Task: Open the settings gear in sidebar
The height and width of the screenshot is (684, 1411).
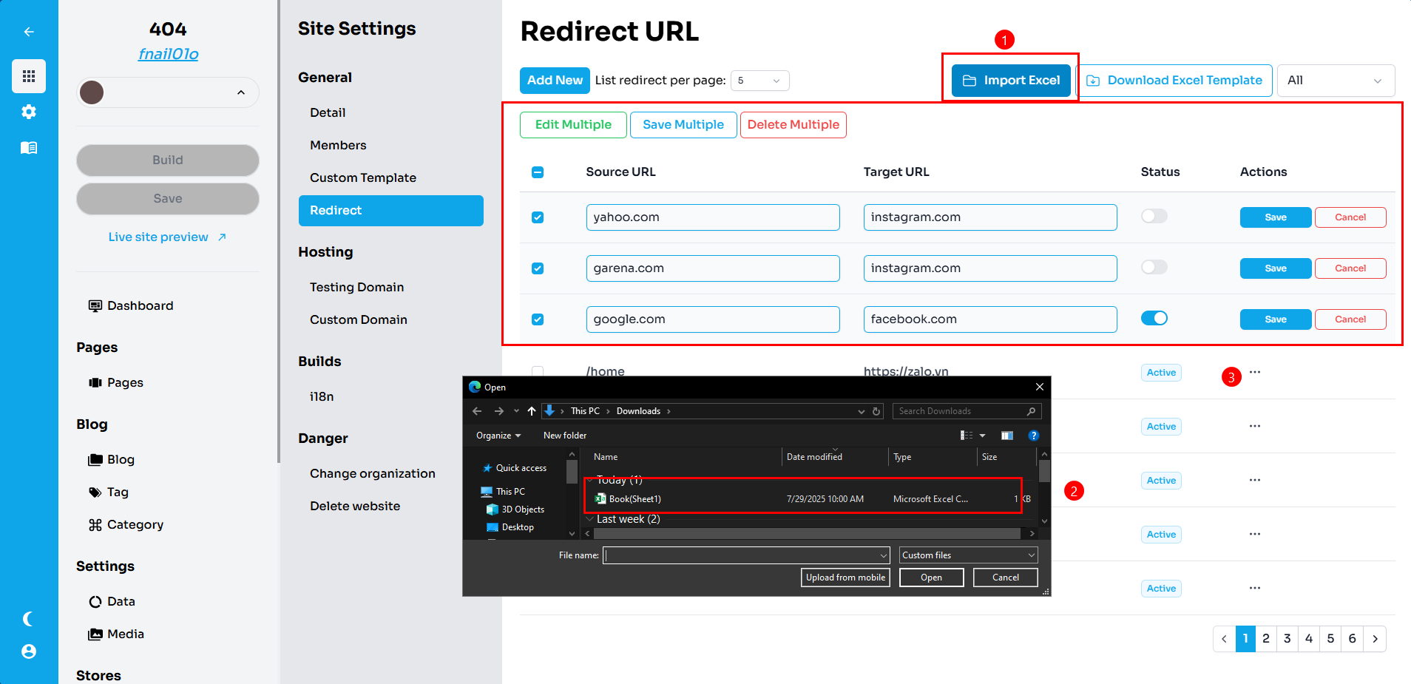Action: tap(29, 112)
